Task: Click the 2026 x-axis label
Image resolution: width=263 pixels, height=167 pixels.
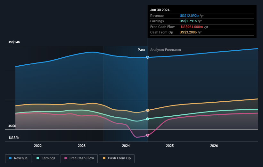Action: [x=214, y=146]
